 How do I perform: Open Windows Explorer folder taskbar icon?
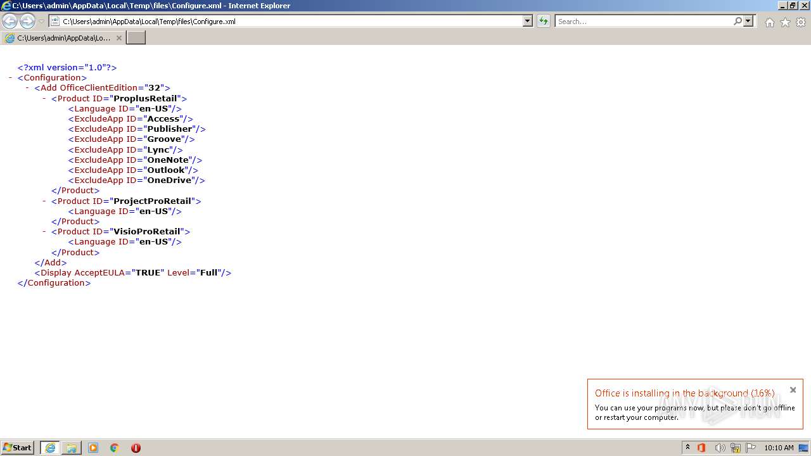pos(72,448)
